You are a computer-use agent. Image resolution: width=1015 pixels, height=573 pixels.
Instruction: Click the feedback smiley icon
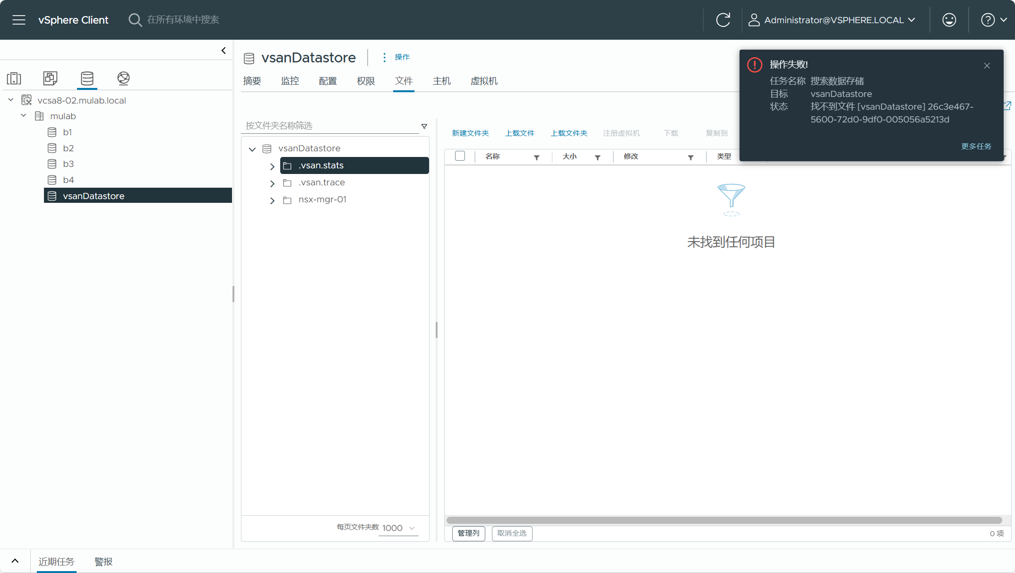949,20
